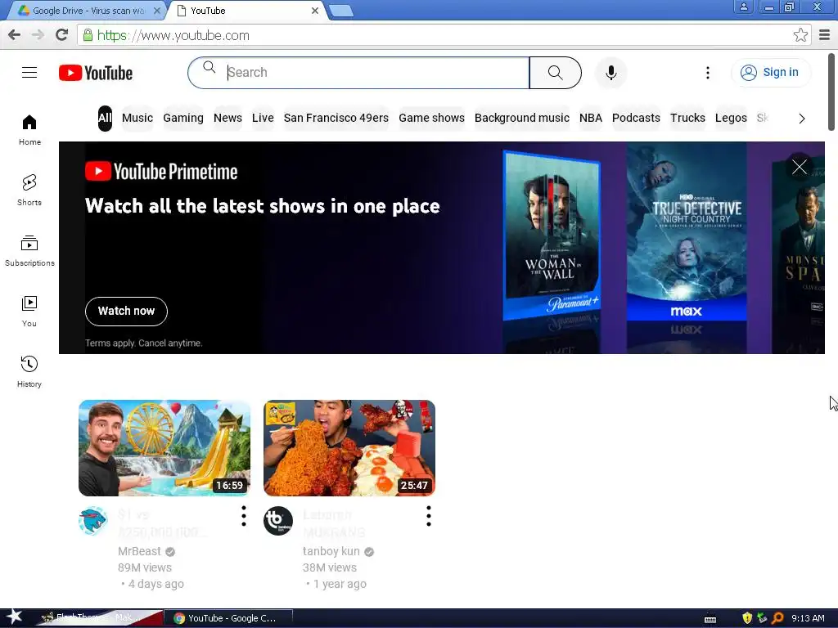Open MrBeast channel avatar
This screenshot has width=838, height=628.
93,521
